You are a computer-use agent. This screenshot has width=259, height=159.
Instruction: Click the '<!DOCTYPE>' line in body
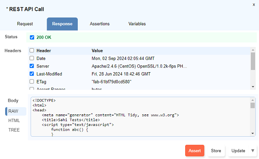click(x=44, y=101)
